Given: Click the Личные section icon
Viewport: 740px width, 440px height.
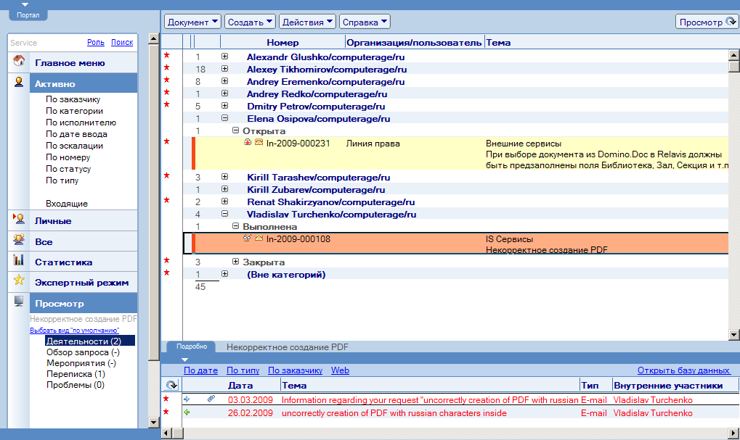Looking at the screenshot, I should pos(20,220).
